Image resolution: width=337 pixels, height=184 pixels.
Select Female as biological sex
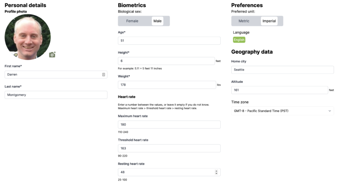132,21
